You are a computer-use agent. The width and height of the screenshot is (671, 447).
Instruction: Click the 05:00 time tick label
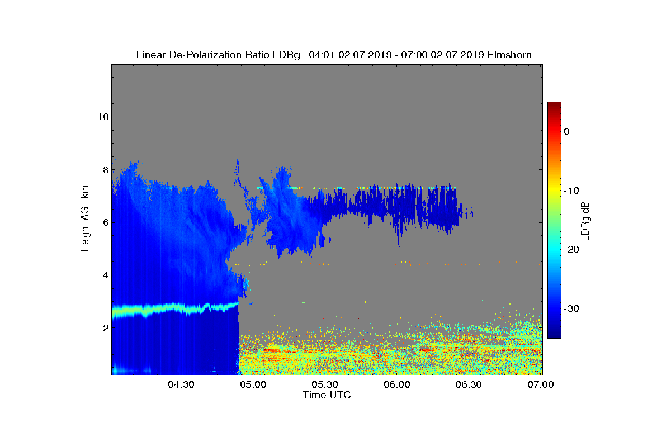coord(253,384)
